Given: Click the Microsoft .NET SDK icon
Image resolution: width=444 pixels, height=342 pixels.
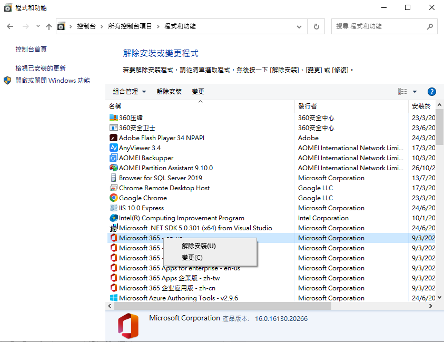Looking at the screenshot, I should (114, 228).
